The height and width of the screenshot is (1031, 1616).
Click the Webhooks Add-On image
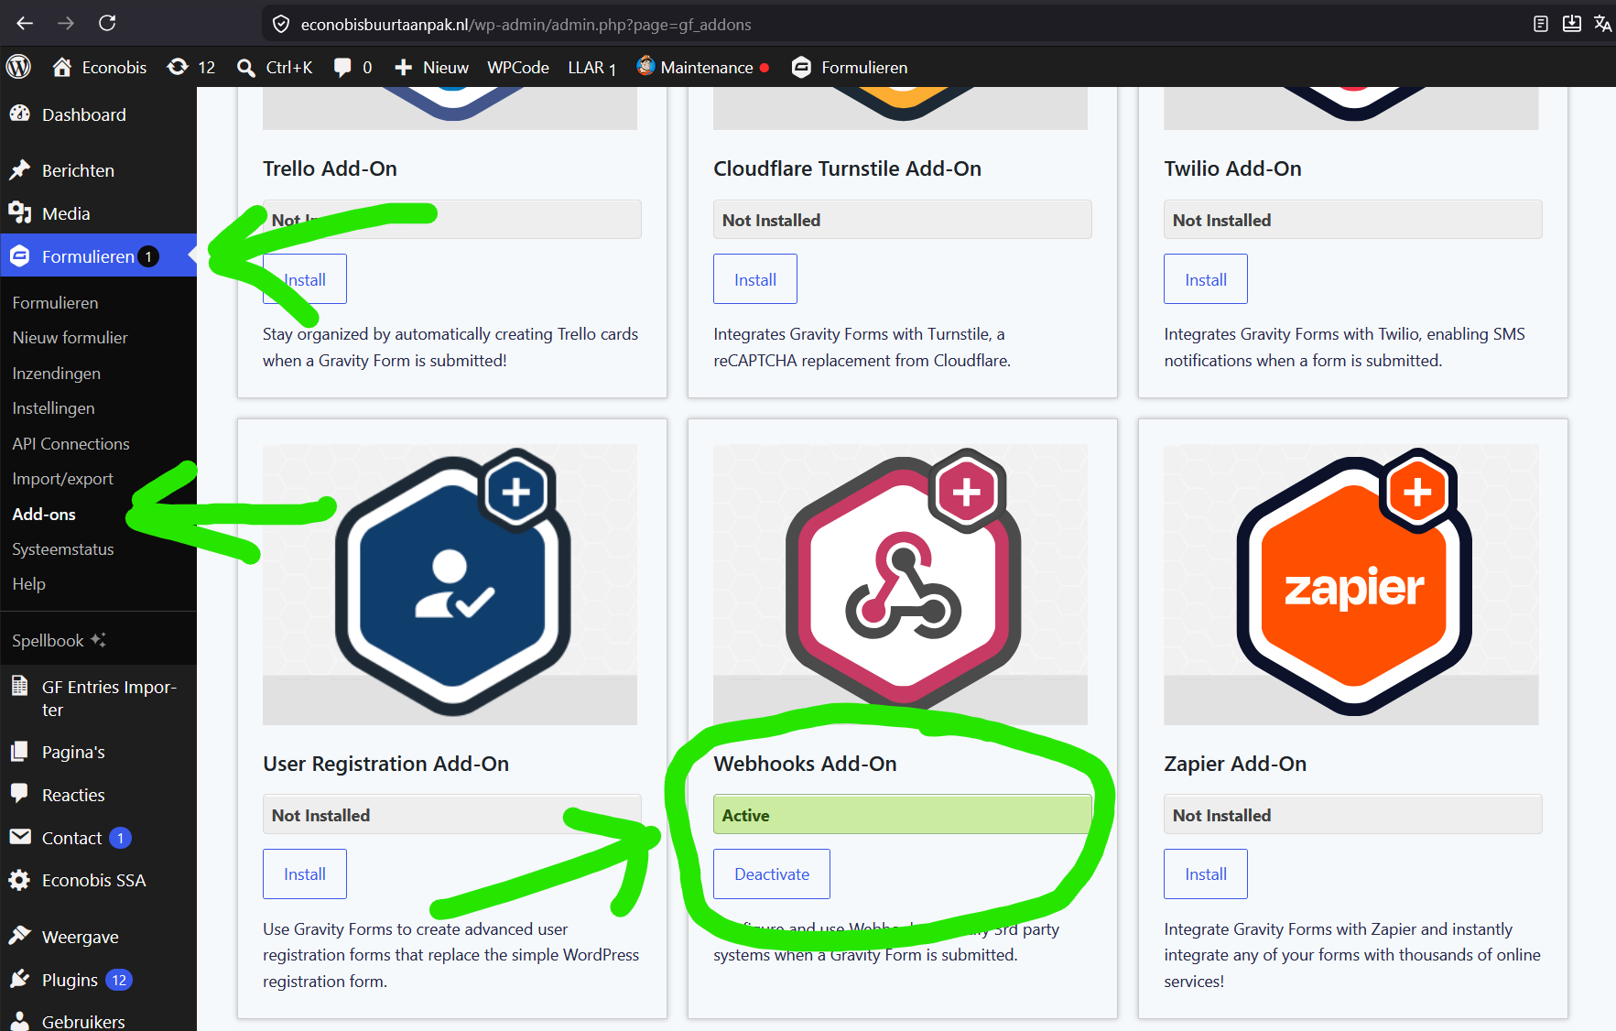pos(901,584)
